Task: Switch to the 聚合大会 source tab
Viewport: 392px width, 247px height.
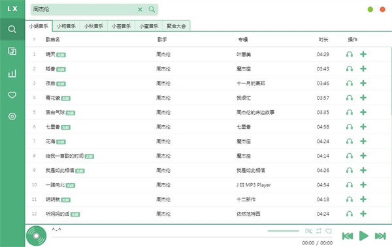Action: click(176, 26)
